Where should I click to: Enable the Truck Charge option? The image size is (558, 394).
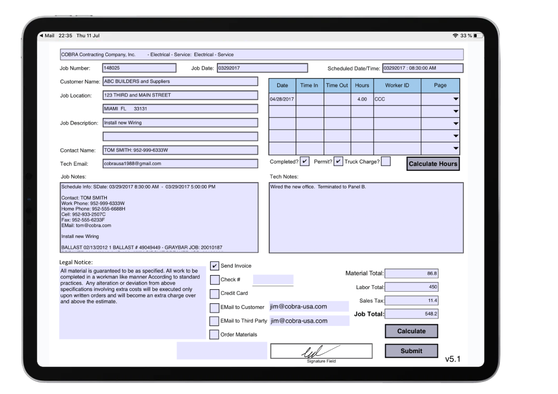point(386,161)
